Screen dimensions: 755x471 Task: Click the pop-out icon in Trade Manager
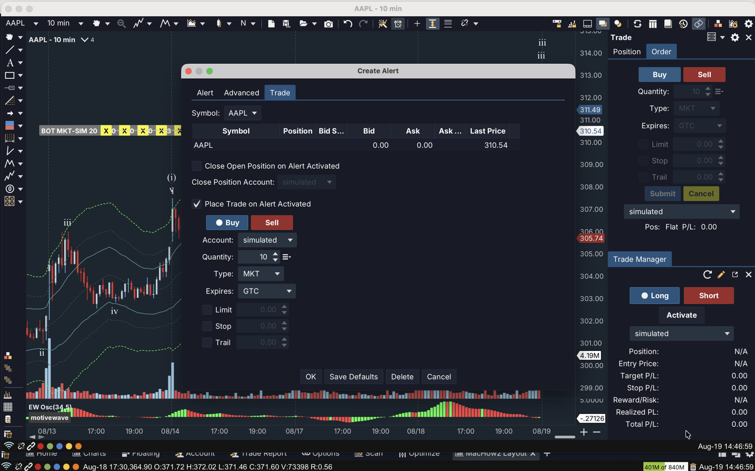(x=735, y=274)
